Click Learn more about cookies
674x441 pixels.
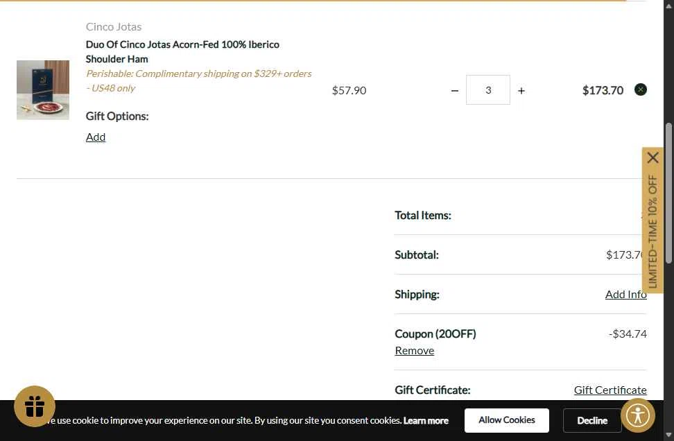click(426, 420)
